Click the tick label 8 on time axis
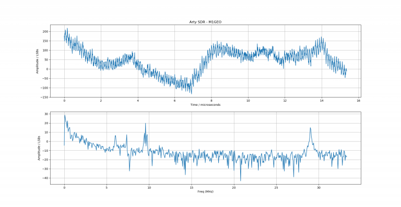The width and height of the screenshot is (401, 207). coord(211,101)
